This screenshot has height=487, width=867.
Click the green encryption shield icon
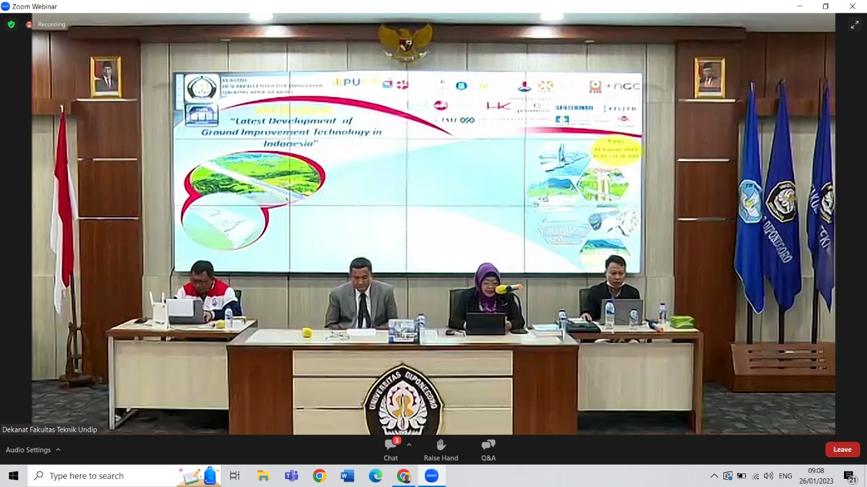tap(11, 24)
